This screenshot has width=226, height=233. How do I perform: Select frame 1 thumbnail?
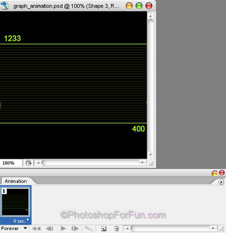coord(15,202)
